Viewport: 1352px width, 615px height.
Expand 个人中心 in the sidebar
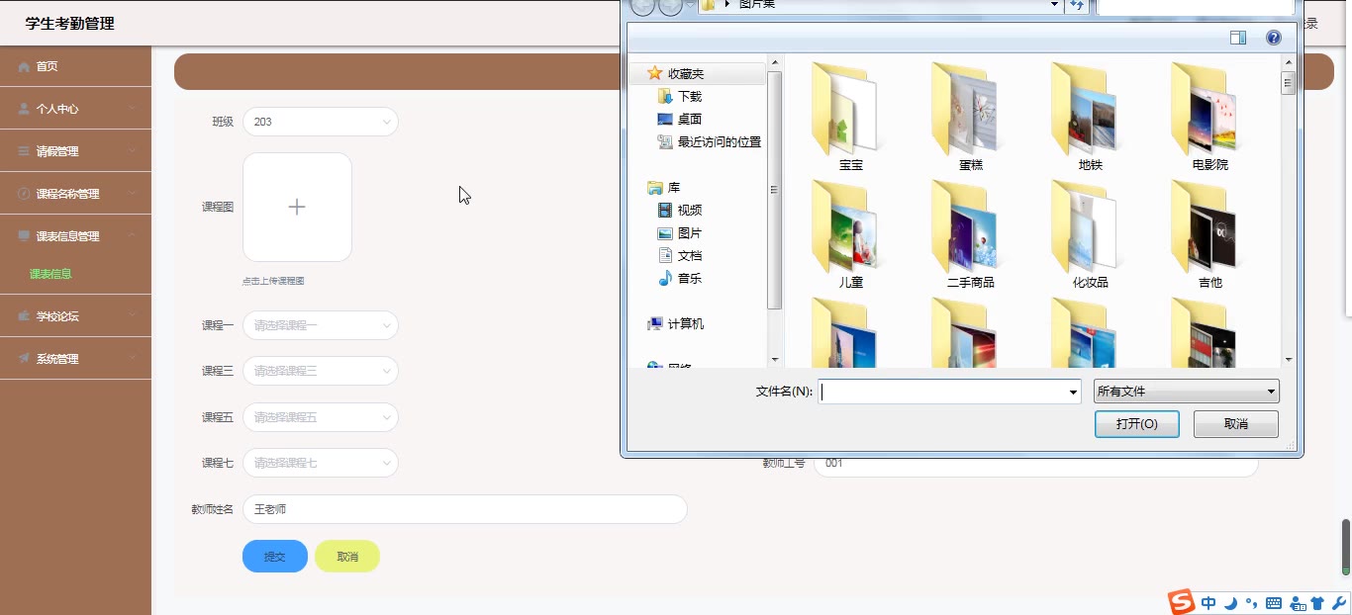click(75, 109)
